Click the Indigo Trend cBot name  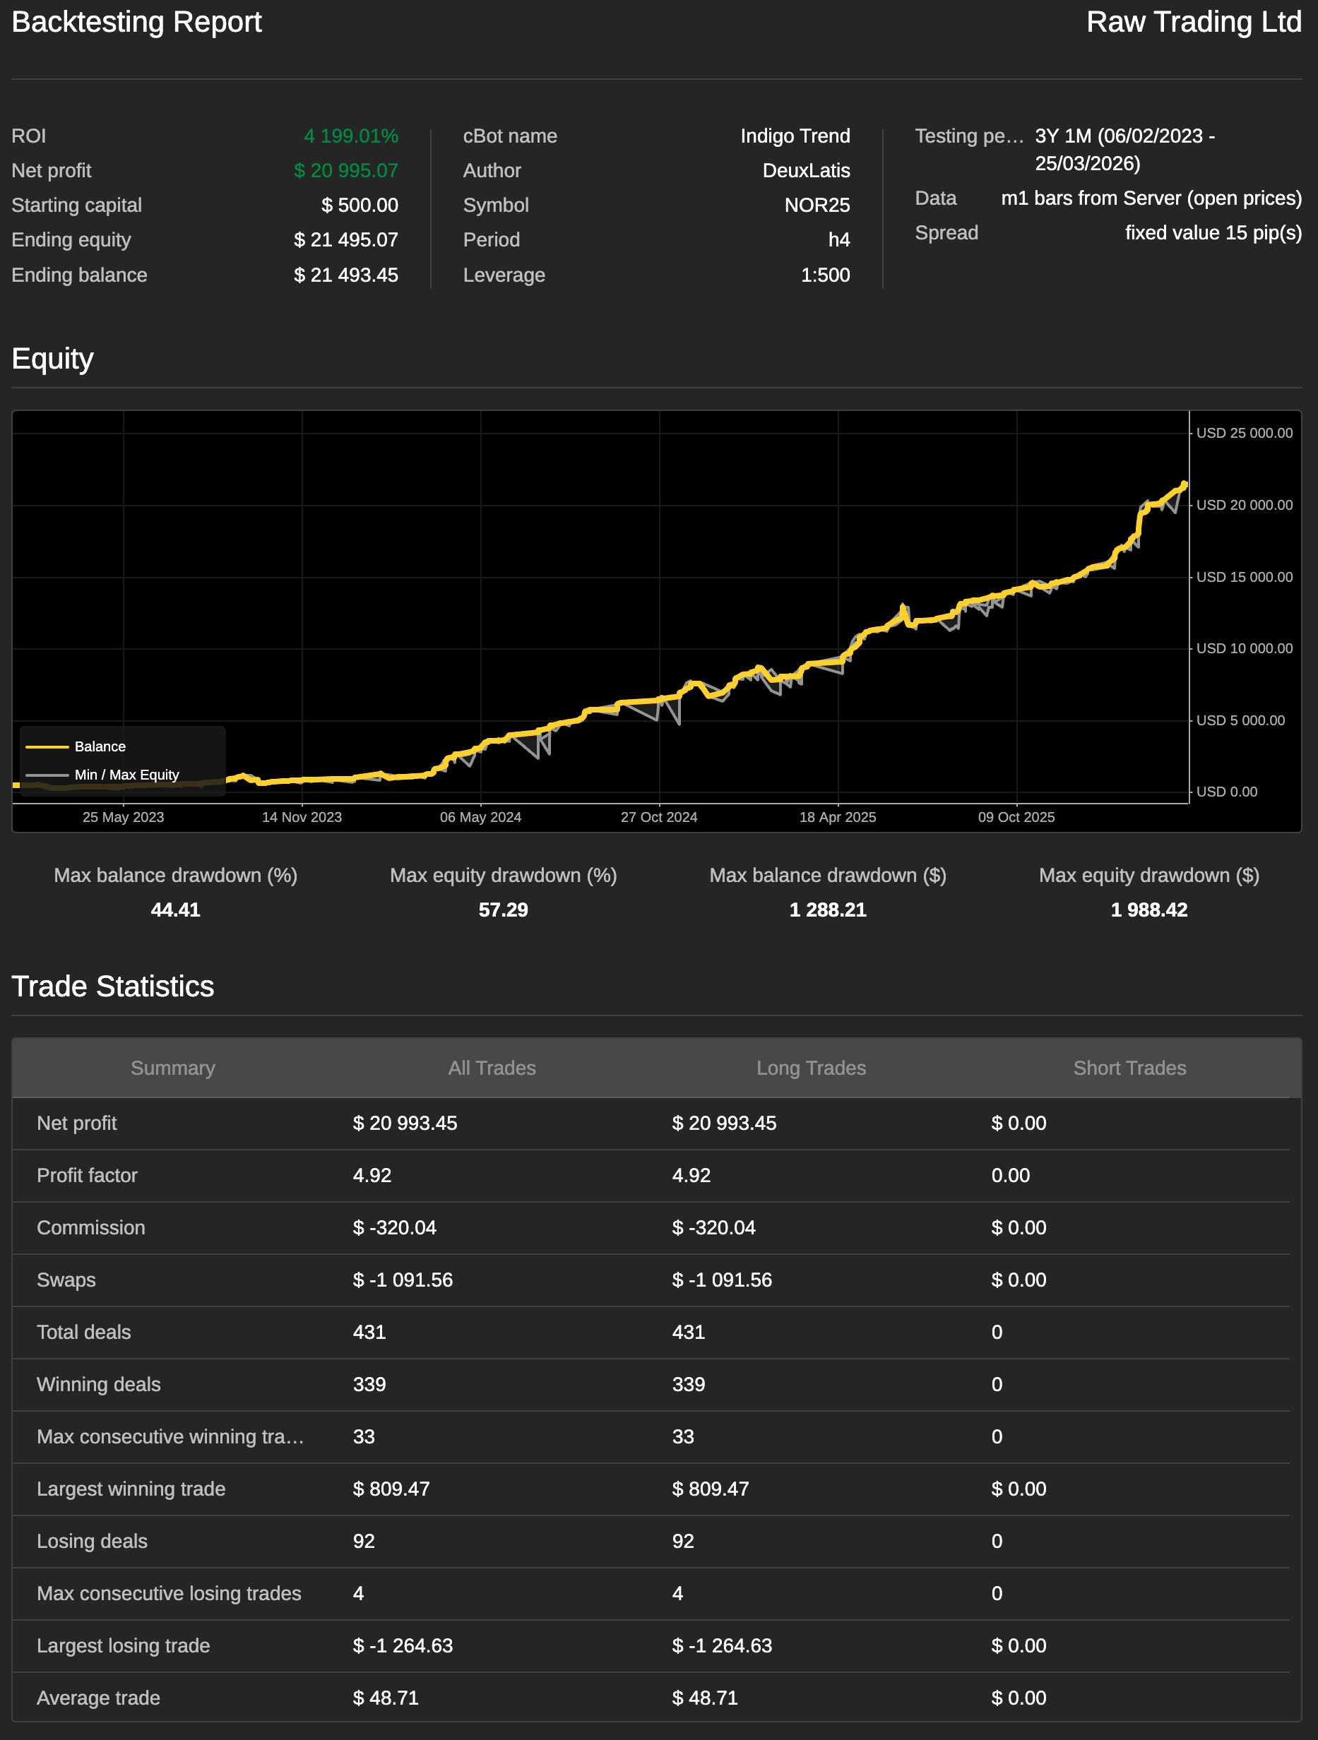795,136
